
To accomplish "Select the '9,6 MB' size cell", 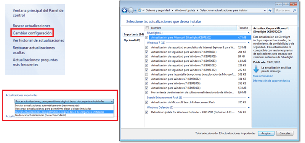I will click(242, 92).
